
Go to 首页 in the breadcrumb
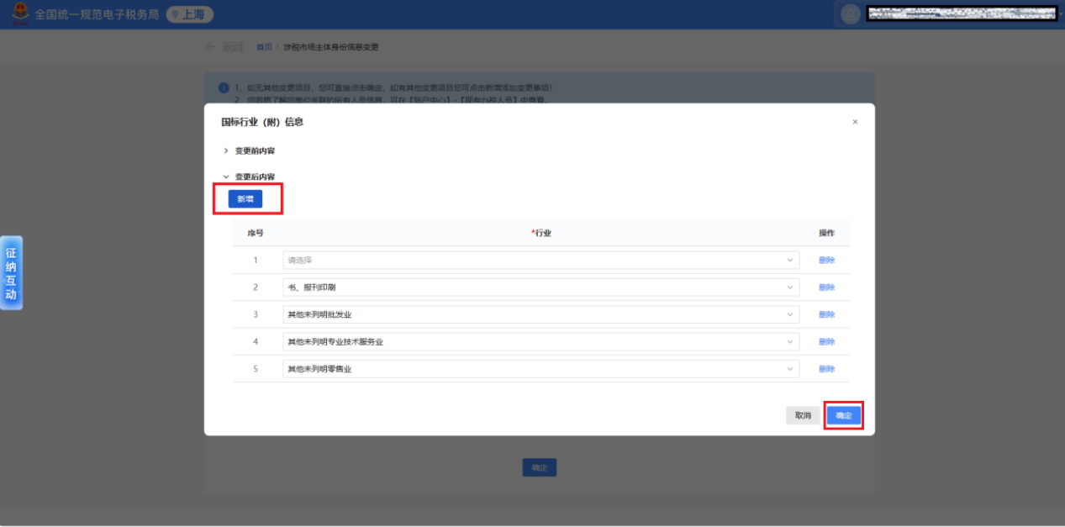(x=264, y=47)
